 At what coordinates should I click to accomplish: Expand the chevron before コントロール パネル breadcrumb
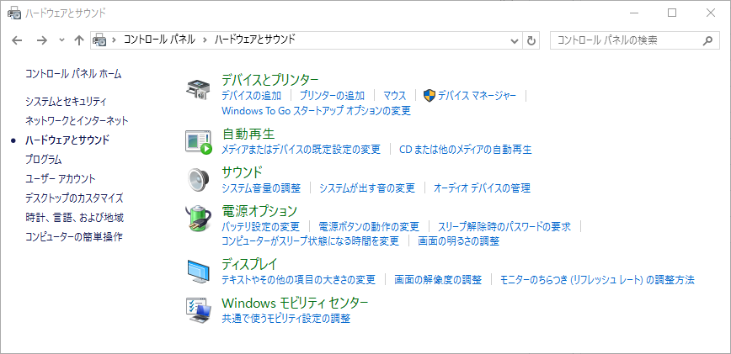pyautogui.click(x=114, y=40)
